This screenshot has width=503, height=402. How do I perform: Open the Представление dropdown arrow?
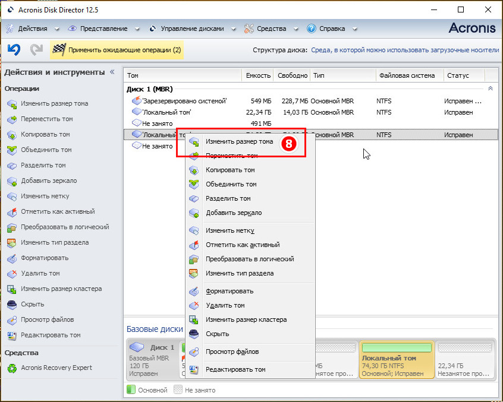(137, 29)
